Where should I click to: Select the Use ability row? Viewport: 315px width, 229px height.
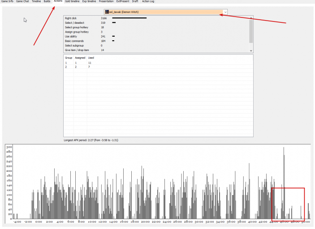point(156,37)
